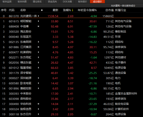Click the 5049亿 market value cell
This screenshot has width=143, height=117.
tap(109, 68)
